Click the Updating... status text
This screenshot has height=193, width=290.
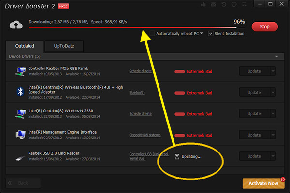click(x=191, y=157)
